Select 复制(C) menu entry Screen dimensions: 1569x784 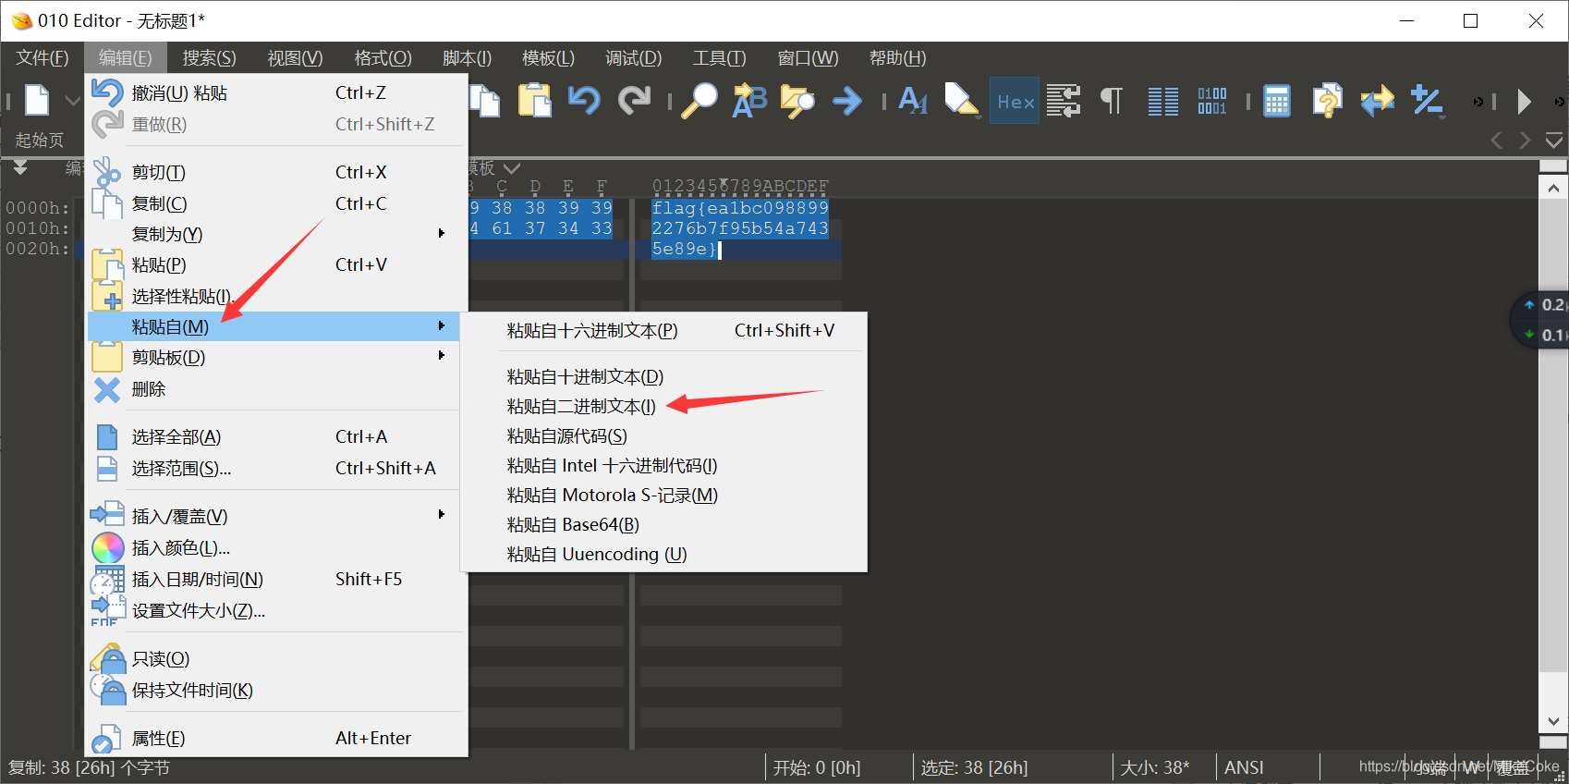276,203
